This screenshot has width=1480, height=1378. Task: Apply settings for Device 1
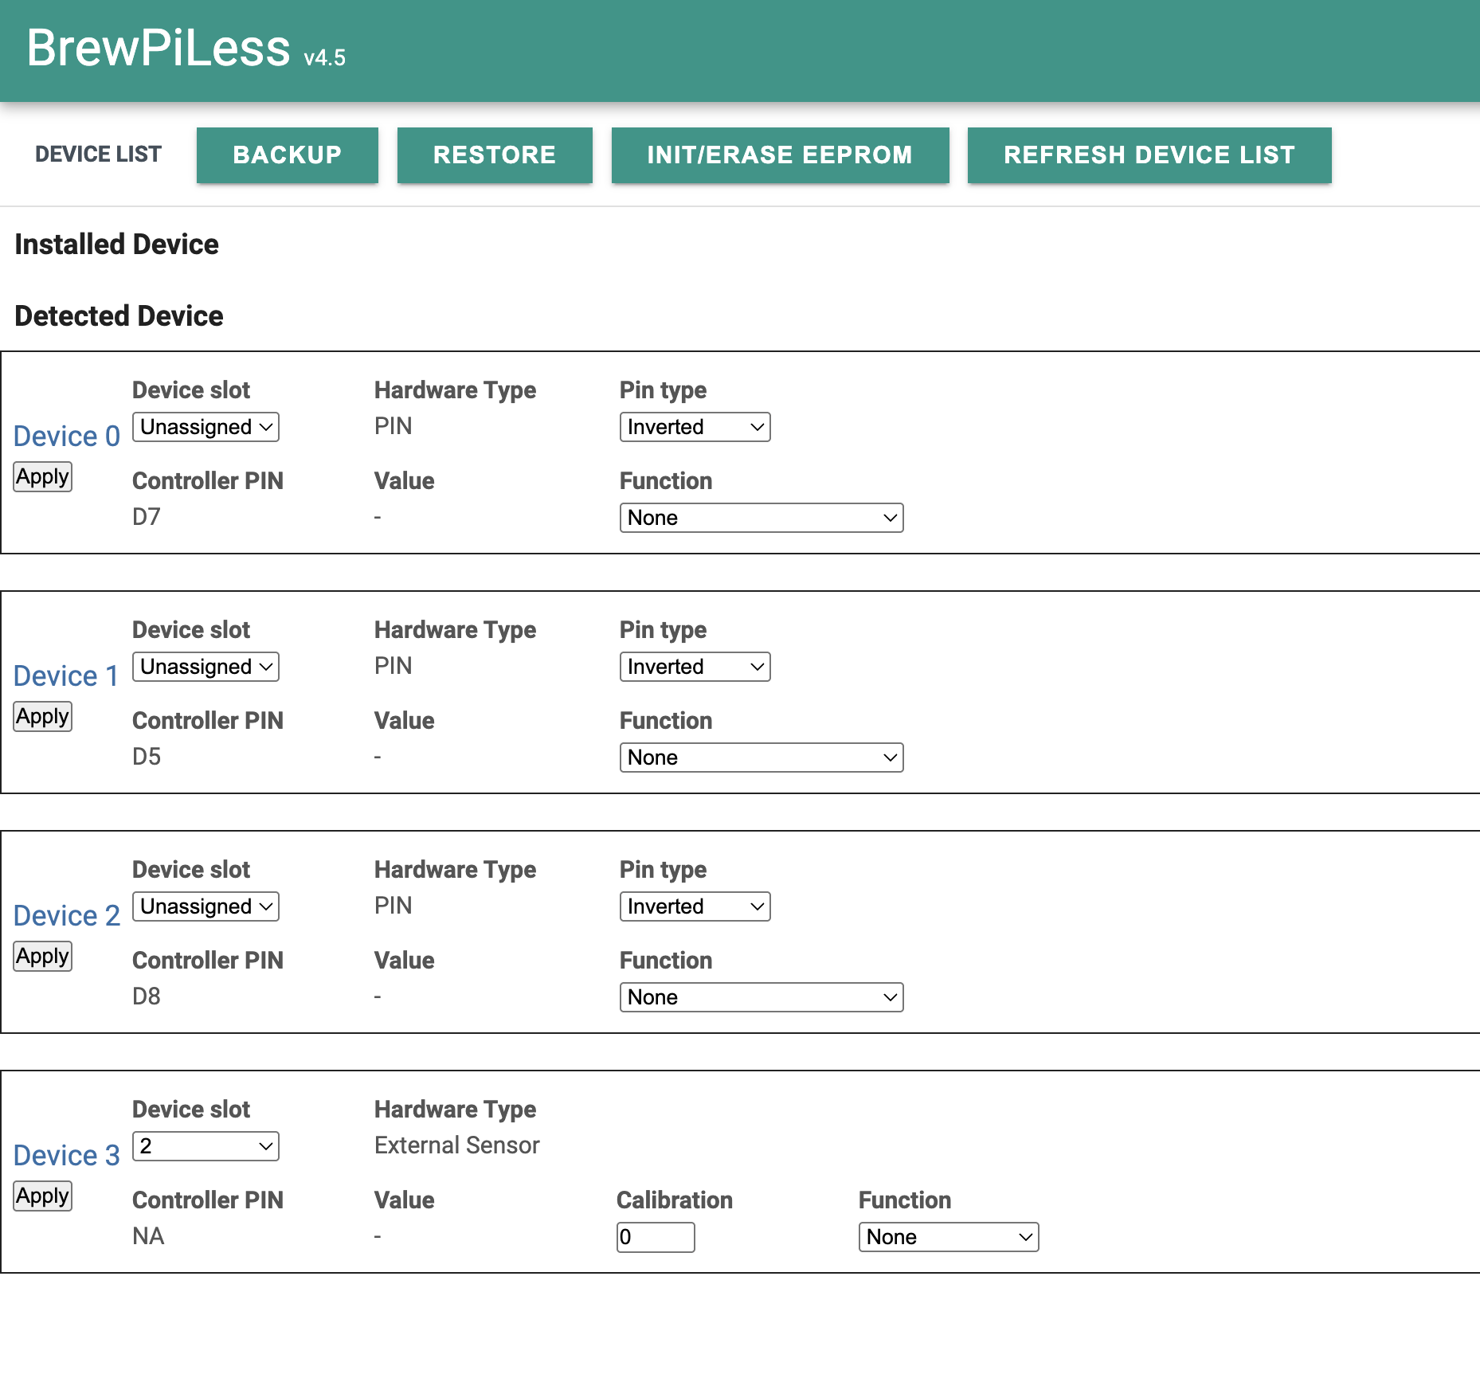point(43,716)
